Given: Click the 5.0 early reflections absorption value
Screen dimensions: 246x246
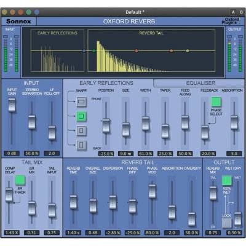Looking at the screenshot, I should (234, 154).
